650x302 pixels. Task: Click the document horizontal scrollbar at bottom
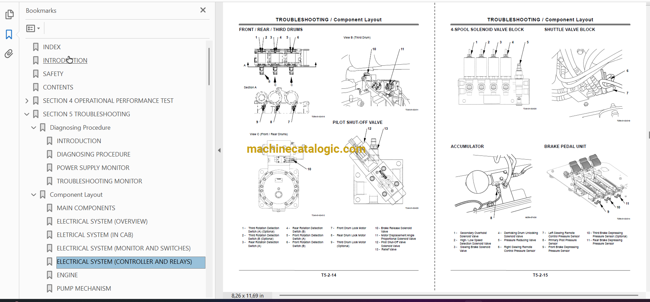pos(459,295)
